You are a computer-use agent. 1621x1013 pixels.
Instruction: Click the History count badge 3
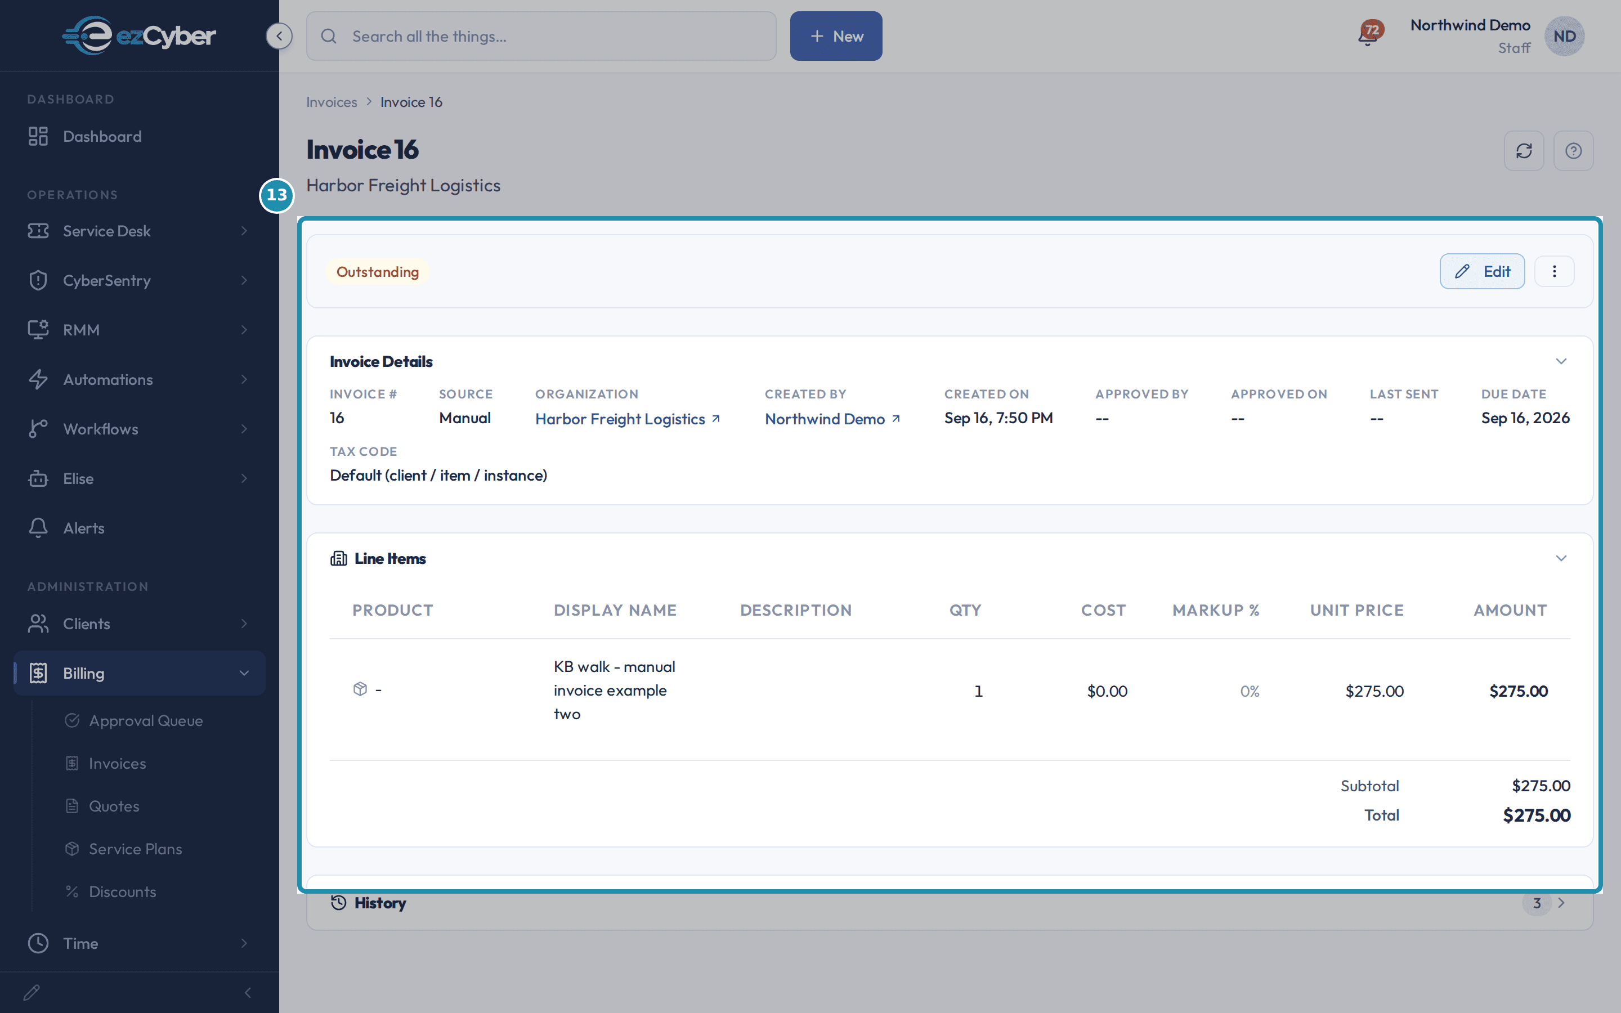click(1537, 903)
